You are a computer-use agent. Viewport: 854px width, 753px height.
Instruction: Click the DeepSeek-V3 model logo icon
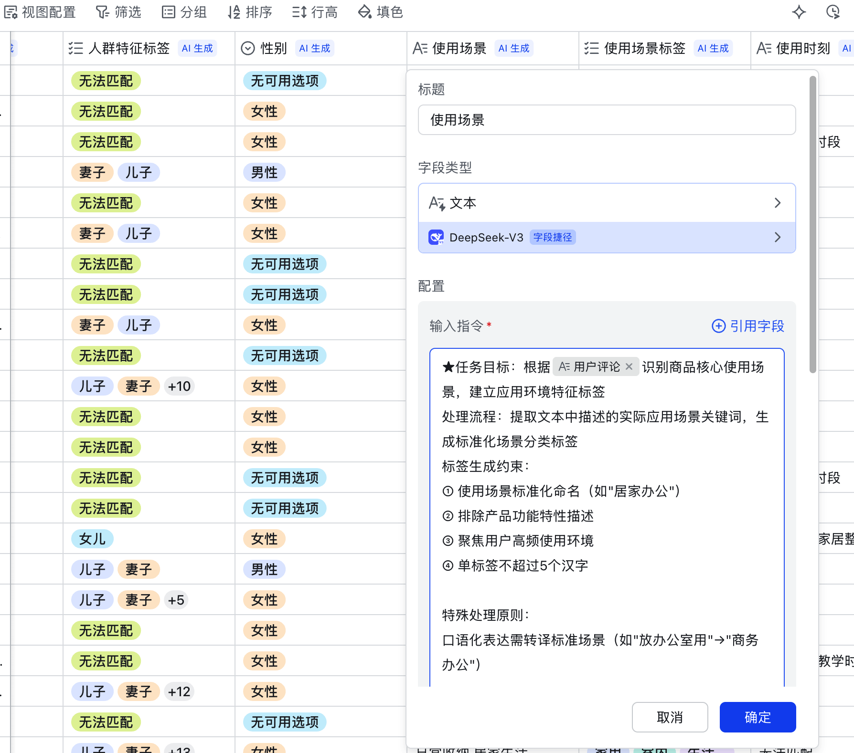(436, 237)
